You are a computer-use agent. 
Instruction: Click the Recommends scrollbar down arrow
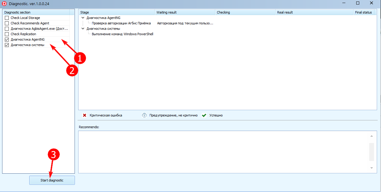pyautogui.click(x=372, y=168)
